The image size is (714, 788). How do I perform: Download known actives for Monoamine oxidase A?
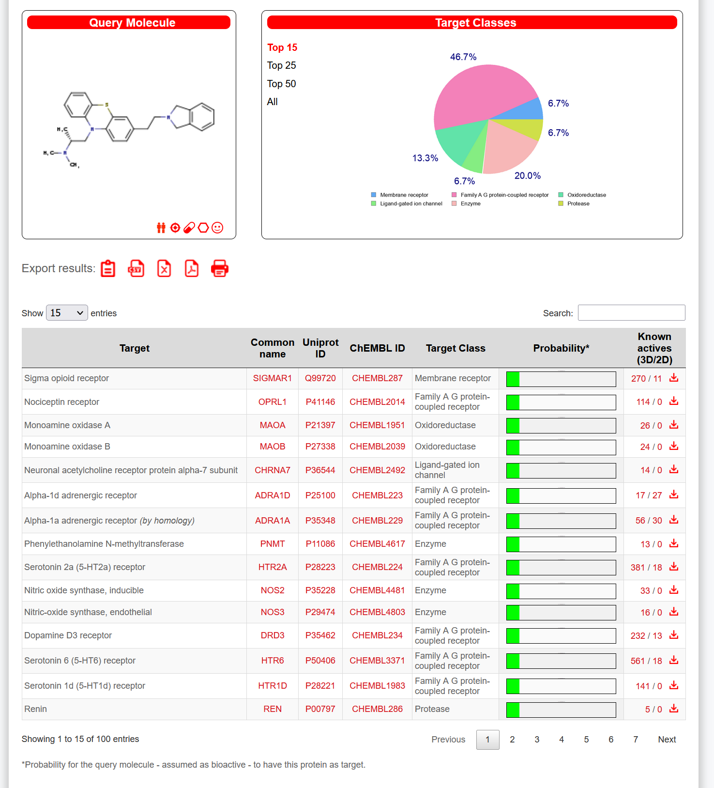[674, 425]
